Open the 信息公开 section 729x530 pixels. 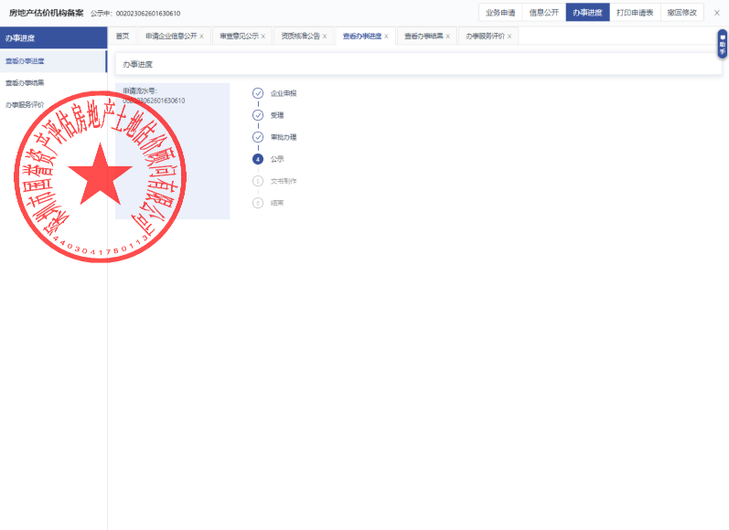543,13
